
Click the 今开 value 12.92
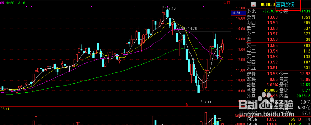pyautogui.click(x=305, y=74)
